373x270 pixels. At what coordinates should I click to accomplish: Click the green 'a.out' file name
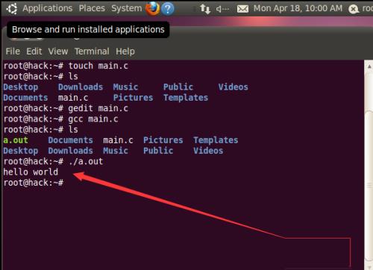click(x=16, y=140)
